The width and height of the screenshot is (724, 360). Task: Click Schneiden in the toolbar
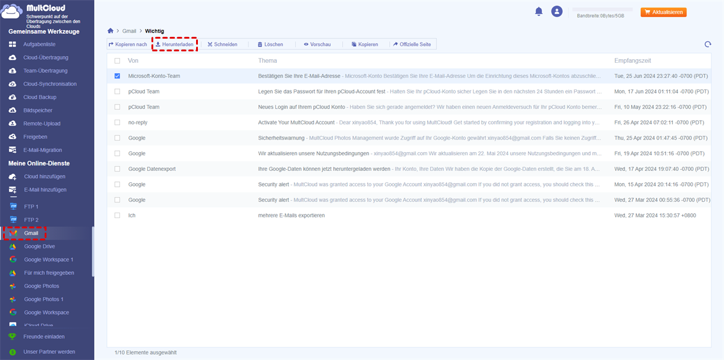tap(222, 44)
